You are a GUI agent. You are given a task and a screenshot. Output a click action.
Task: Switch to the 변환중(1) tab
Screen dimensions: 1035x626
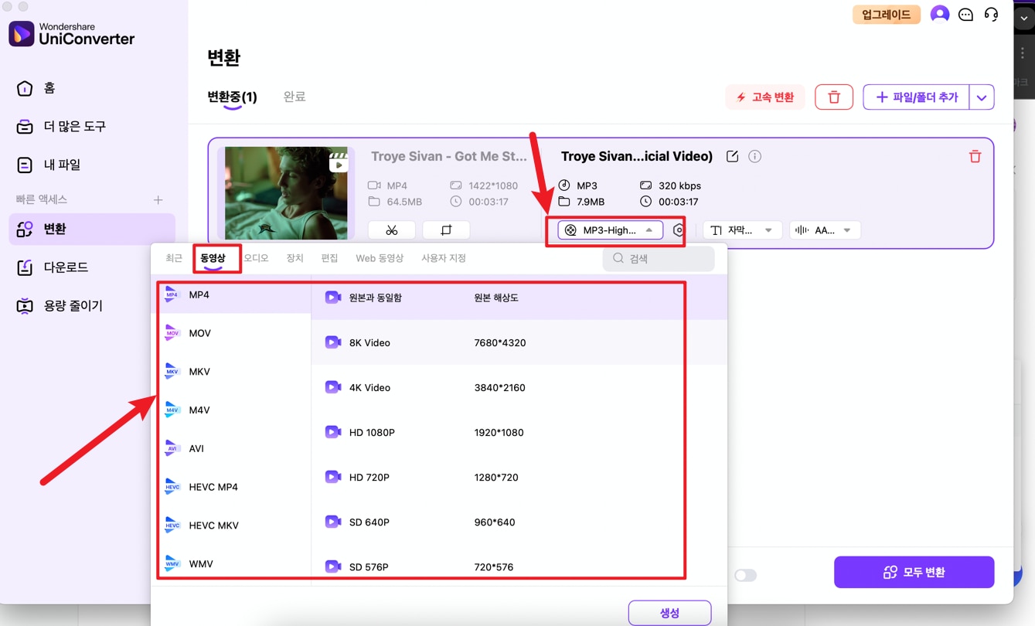tap(232, 97)
